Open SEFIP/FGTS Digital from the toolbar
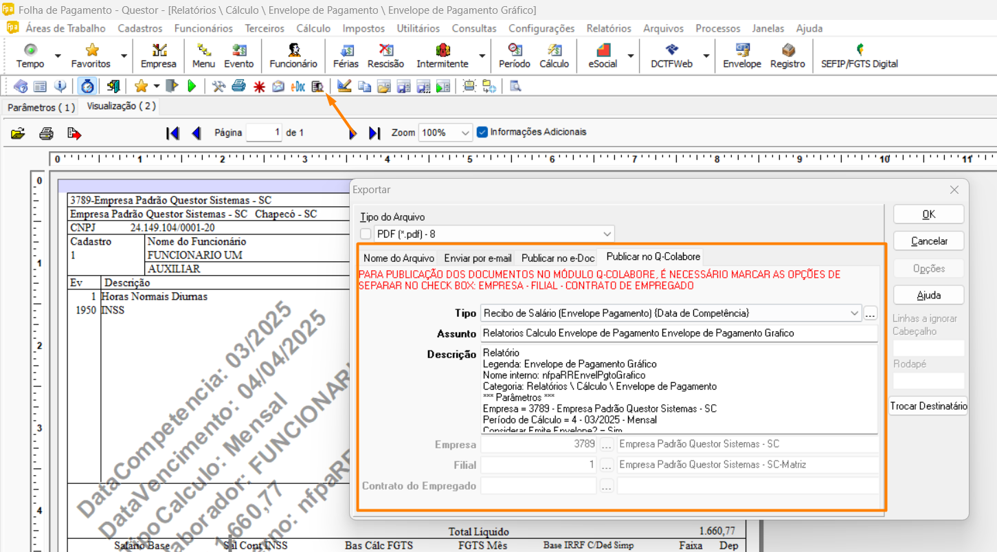997x552 pixels. 860,56
